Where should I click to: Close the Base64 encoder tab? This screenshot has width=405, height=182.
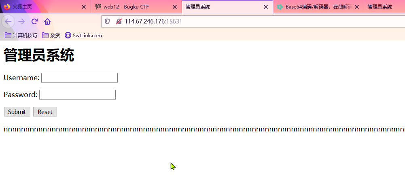click(x=357, y=7)
